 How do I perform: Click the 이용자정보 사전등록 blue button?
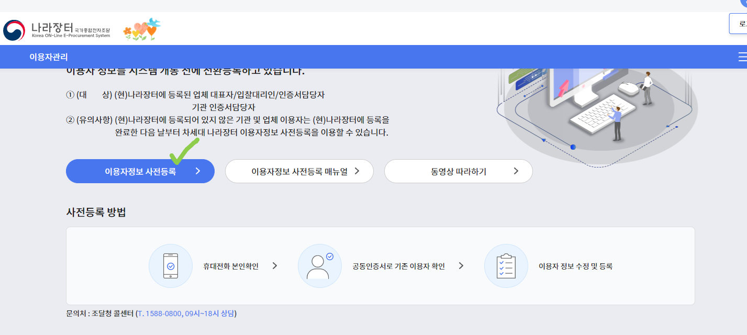(140, 171)
